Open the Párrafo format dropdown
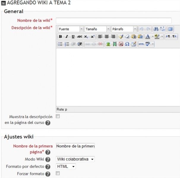Viewport: 180px width, 178px height. coord(124,29)
